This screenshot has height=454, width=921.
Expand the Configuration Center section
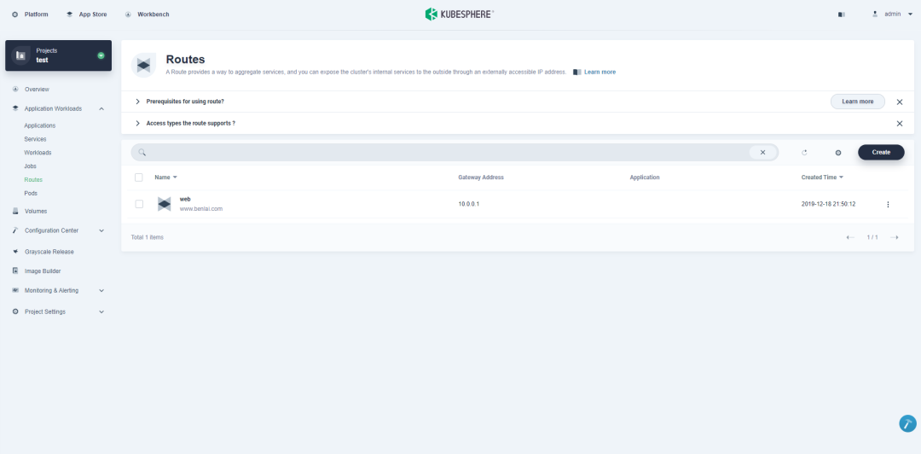pos(101,230)
